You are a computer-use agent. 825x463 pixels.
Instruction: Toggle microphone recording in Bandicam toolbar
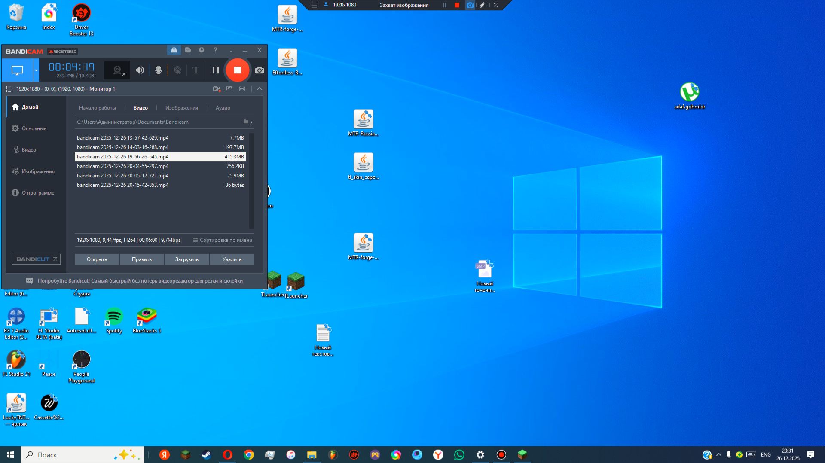click(x=159, y=70)
